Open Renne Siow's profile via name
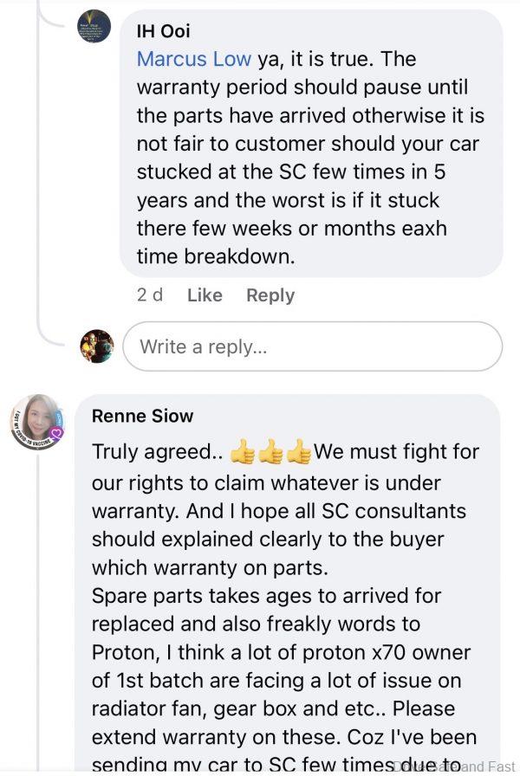Screen dimensions: 520x776 click(142, 416)
